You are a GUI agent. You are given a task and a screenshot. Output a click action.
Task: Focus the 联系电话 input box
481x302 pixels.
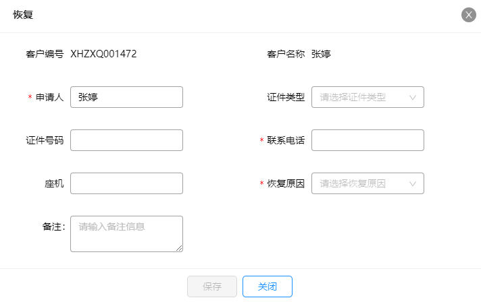[x=368, y=140]
